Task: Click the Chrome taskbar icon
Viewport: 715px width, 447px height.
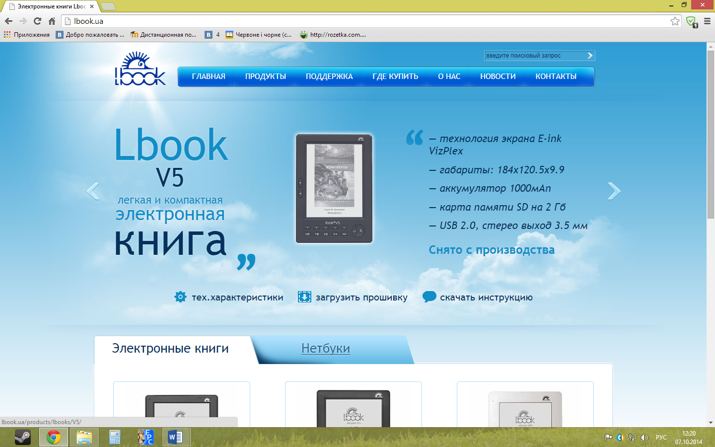Action: click(x=54, y=437)
